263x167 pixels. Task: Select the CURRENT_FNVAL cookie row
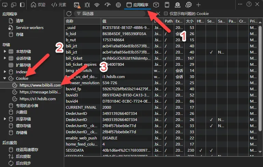[161, 107]
